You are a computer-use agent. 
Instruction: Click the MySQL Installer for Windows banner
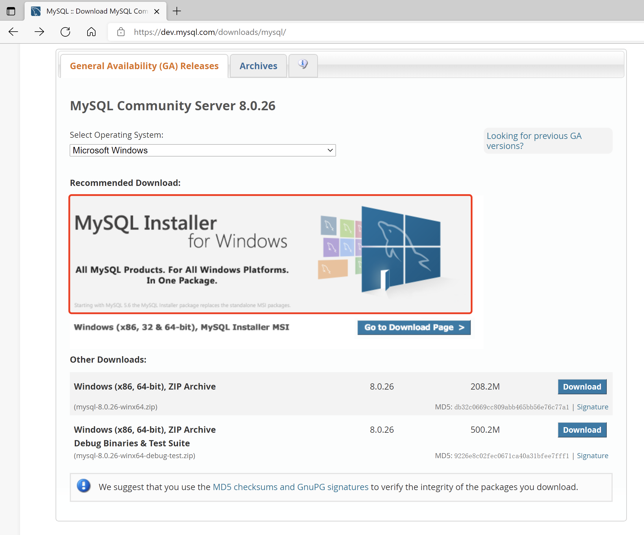(x=270, y=254)
